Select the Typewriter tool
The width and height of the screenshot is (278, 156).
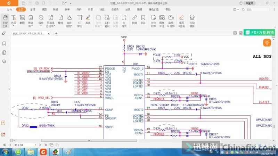click(80, 21)
